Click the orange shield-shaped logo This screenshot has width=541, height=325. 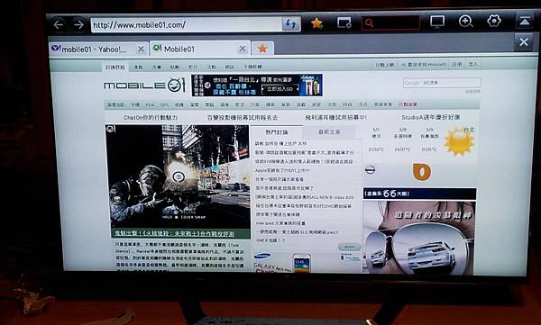click(x=421, y=172)
